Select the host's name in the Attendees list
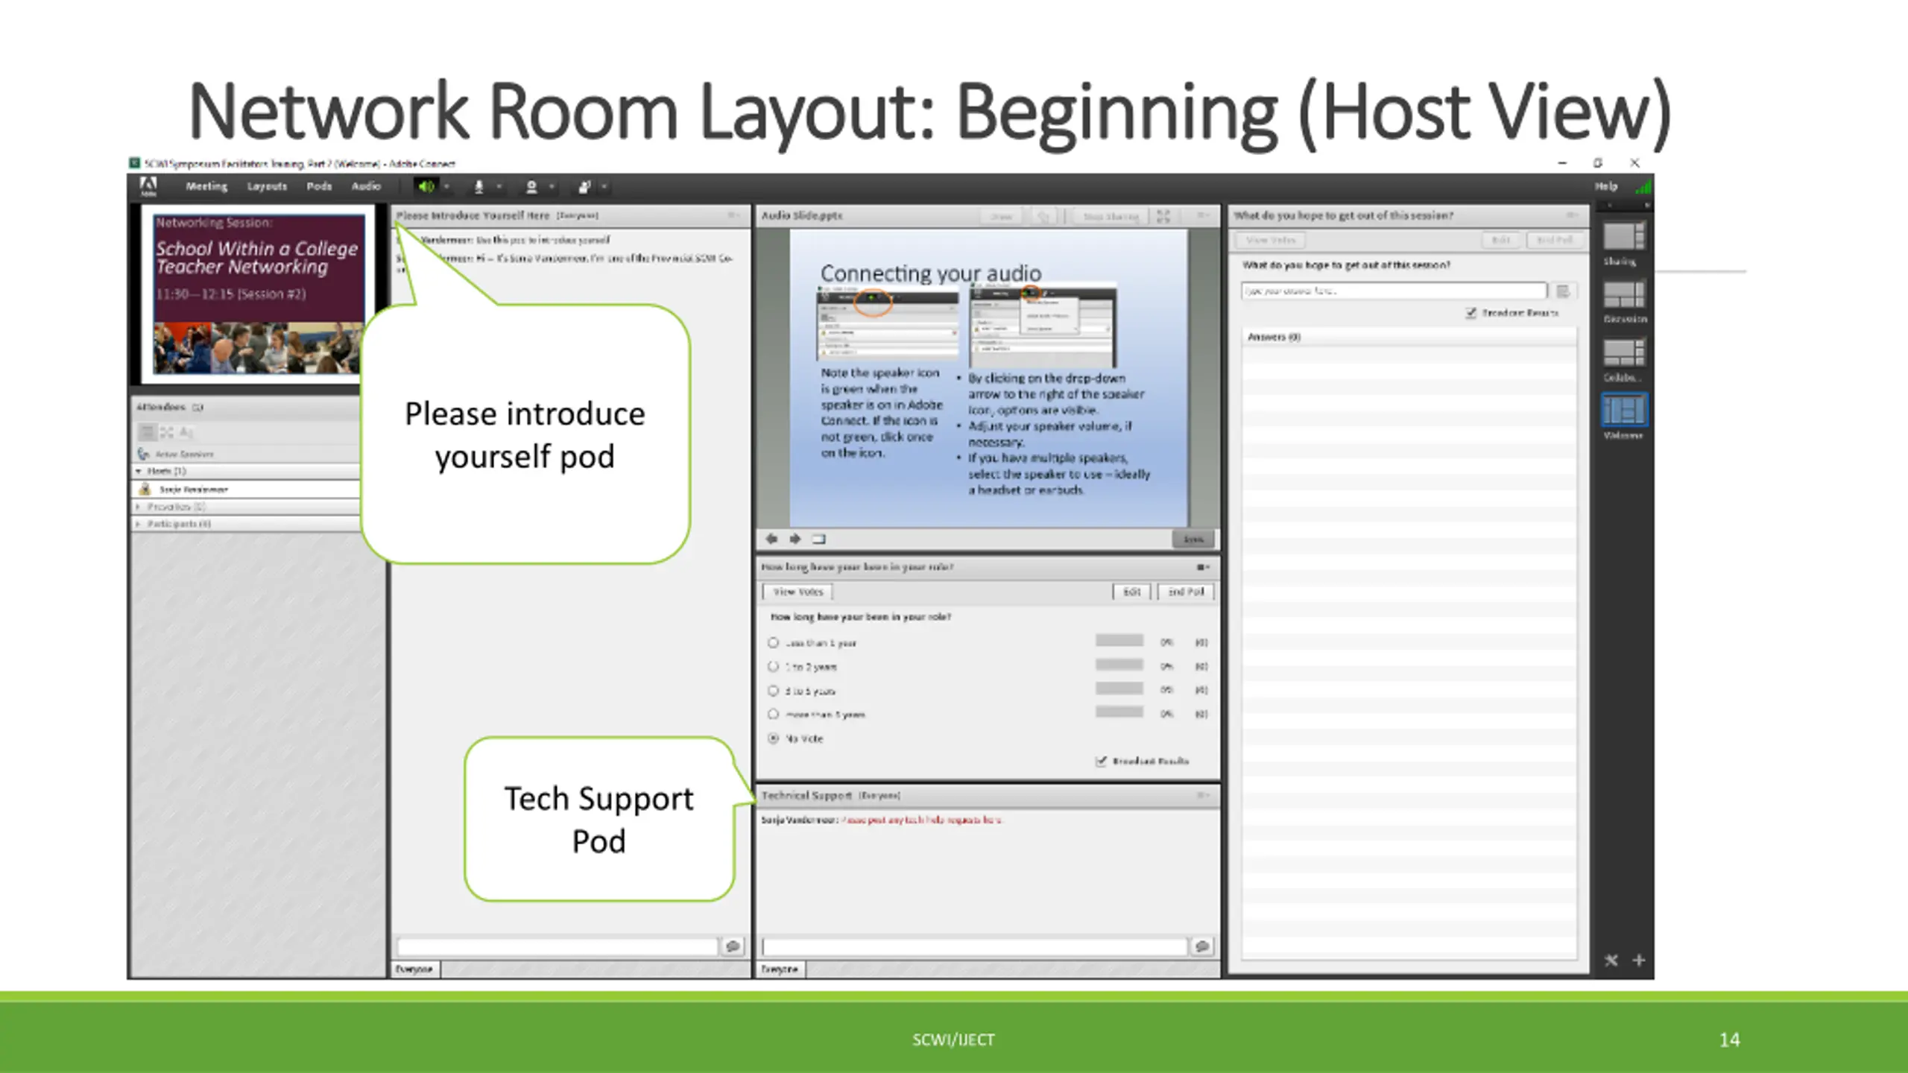Screen dimensions: 1908x1073 click(194, 490)
